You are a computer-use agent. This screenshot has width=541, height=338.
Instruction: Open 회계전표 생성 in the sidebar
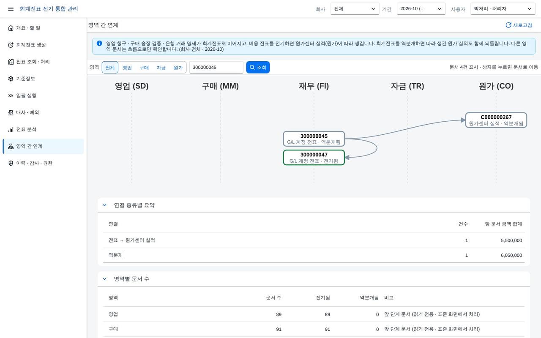point(43,45)
